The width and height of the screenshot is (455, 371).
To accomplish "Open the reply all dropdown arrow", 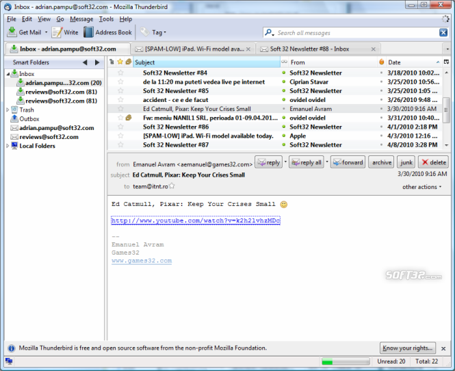I will 327,162.
